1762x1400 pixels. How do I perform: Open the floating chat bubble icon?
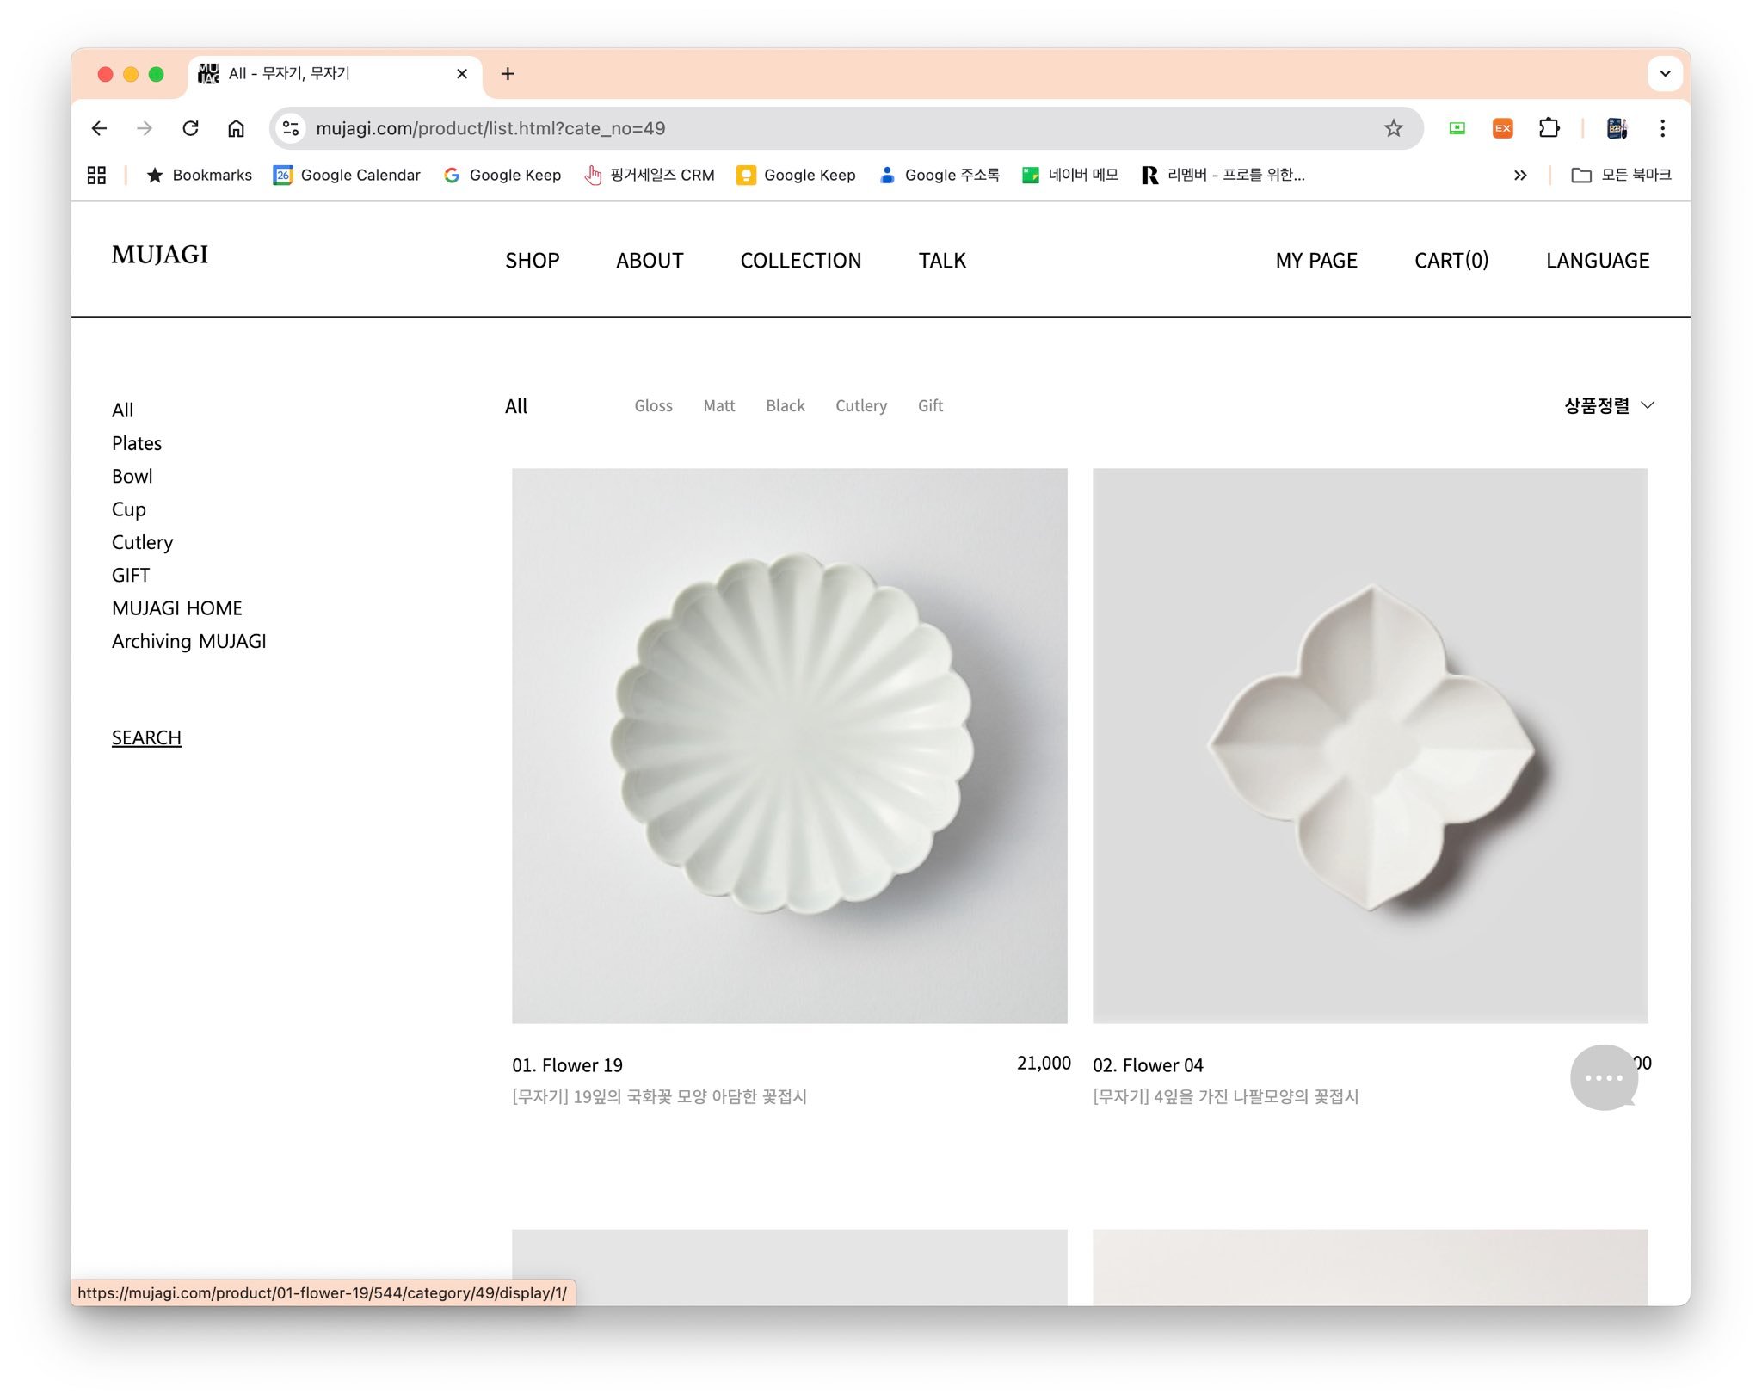tap(1603, 1077)
